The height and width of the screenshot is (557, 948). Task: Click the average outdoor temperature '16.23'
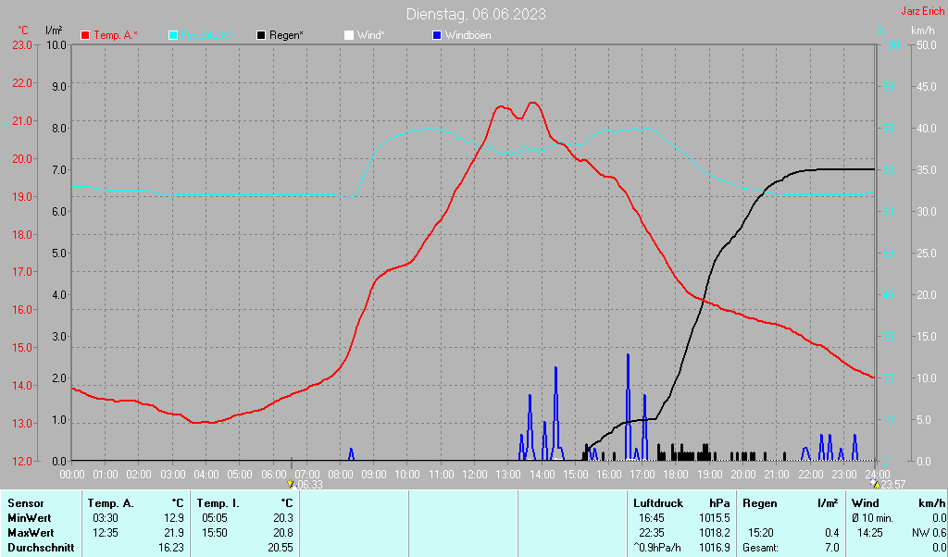[171, 548]
